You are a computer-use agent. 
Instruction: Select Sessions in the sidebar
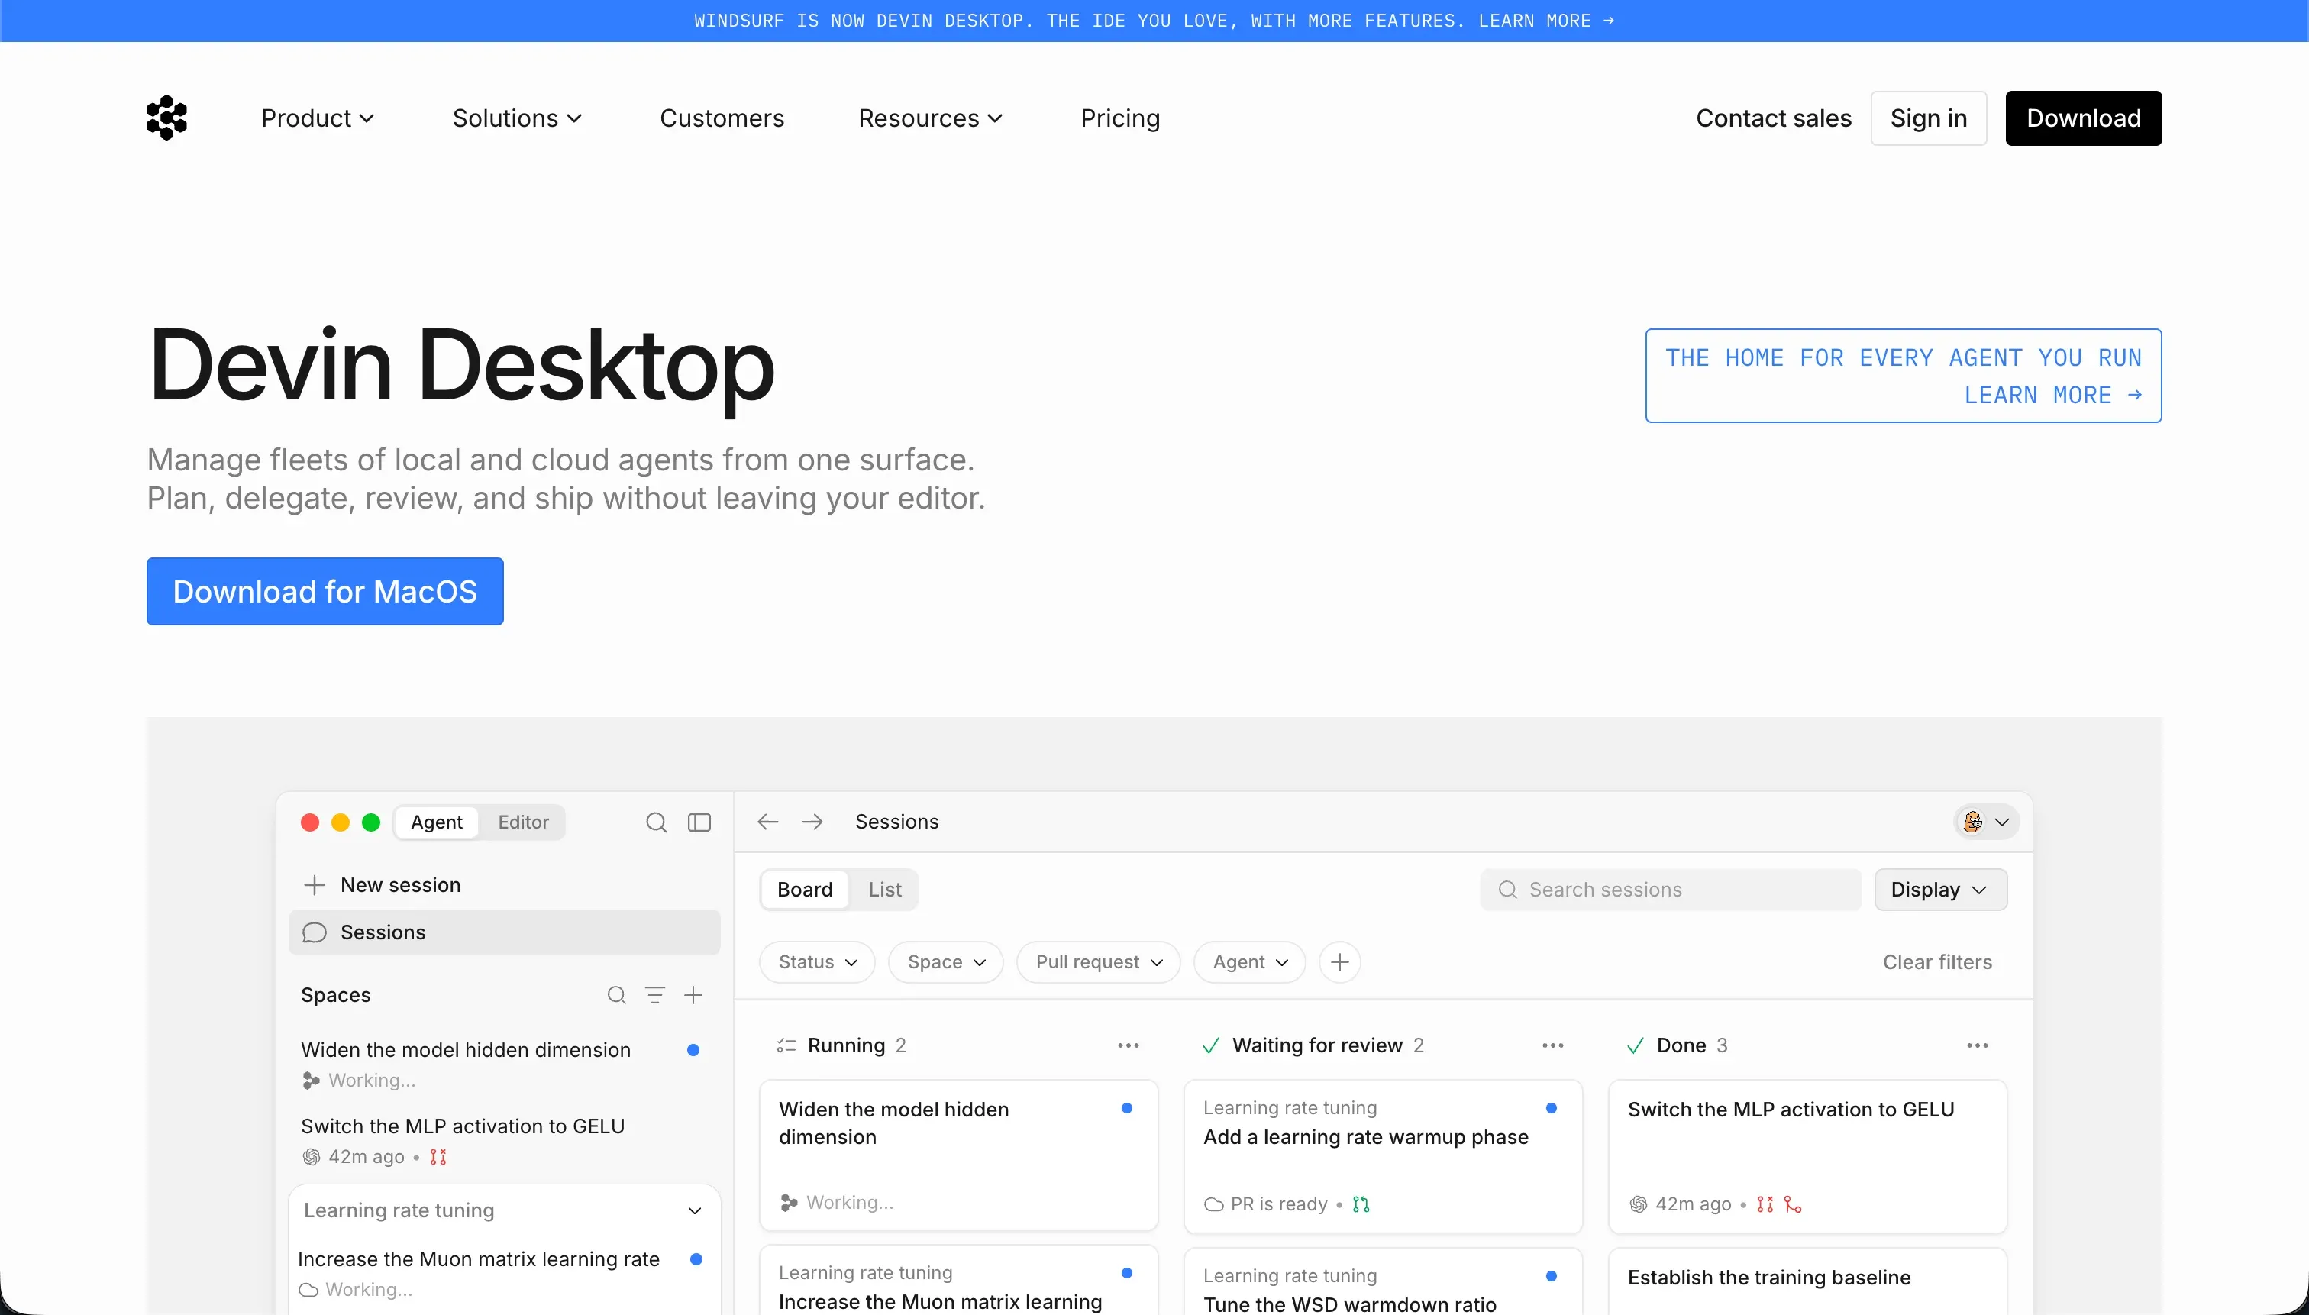click(504, 932)
